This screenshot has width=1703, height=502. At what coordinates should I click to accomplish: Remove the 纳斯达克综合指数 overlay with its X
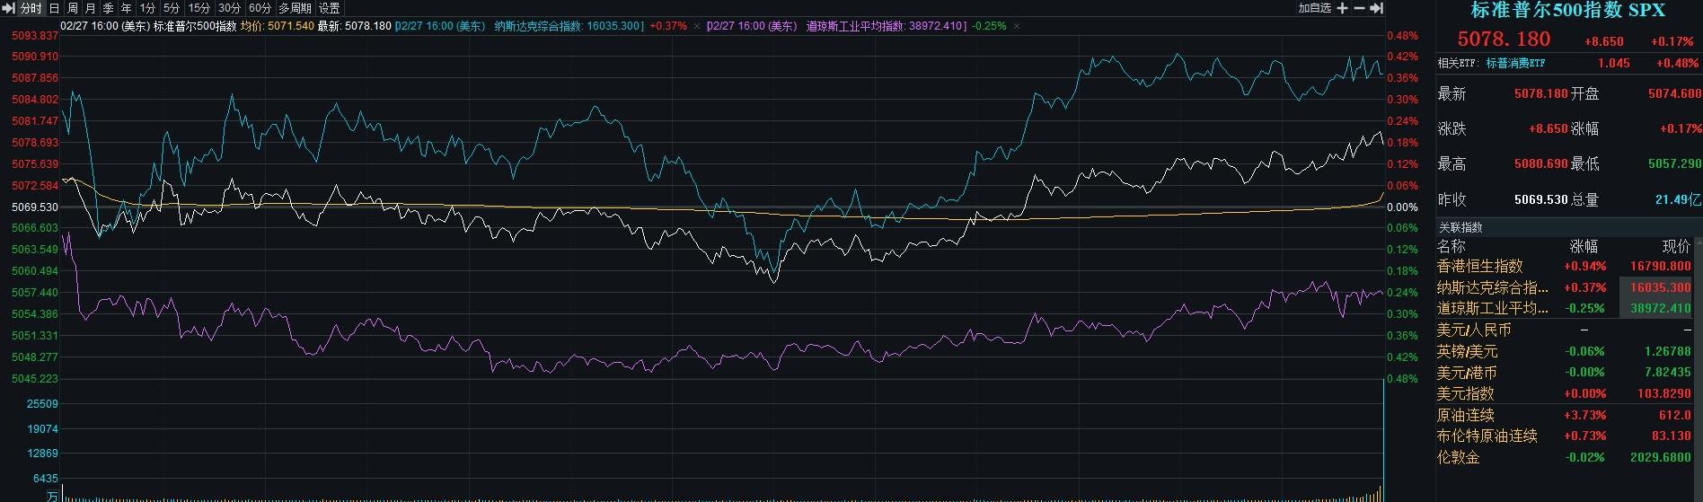tap(696, 27)
